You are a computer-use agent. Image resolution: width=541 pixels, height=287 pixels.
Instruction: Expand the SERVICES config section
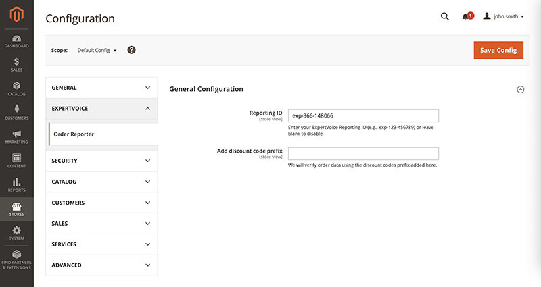pos(101,244)
